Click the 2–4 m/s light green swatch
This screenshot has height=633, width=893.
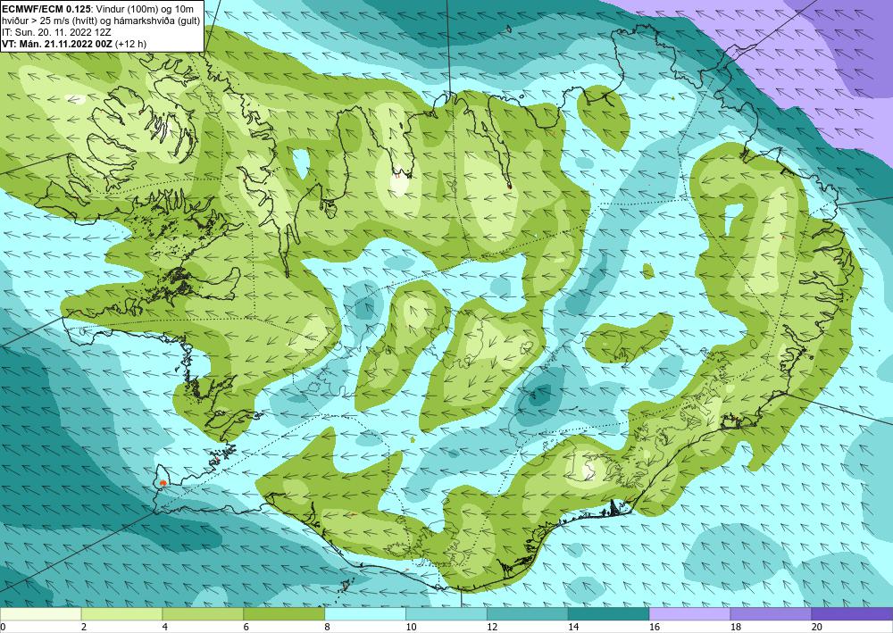tap(121, 614)
